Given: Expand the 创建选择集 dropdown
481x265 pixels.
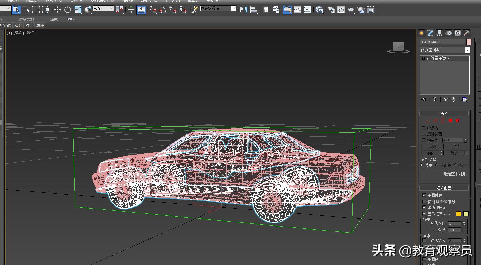Looking at the screenshot, I should [x=234, y=8].
